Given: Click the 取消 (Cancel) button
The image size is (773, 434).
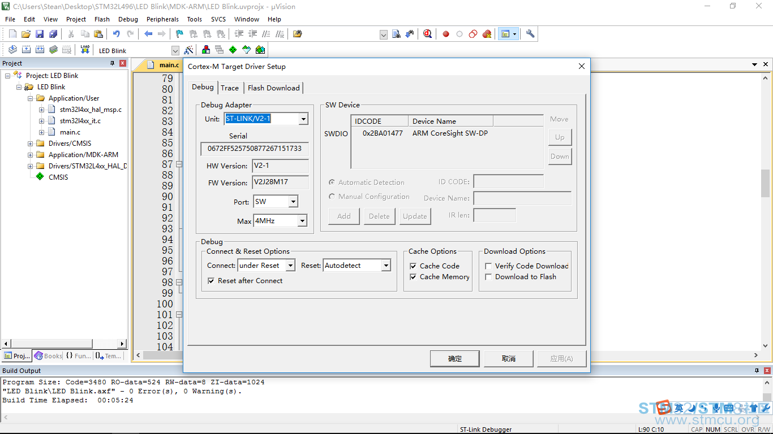Looking at the screenshot, I should pyautogui.click(x=509, y=358).
